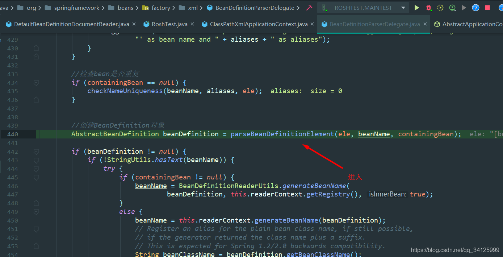The height and width of the screenshot is (257, 503).
Task: Click the blue speedometer toolbar icon
Action: click(x=476, y=8)
